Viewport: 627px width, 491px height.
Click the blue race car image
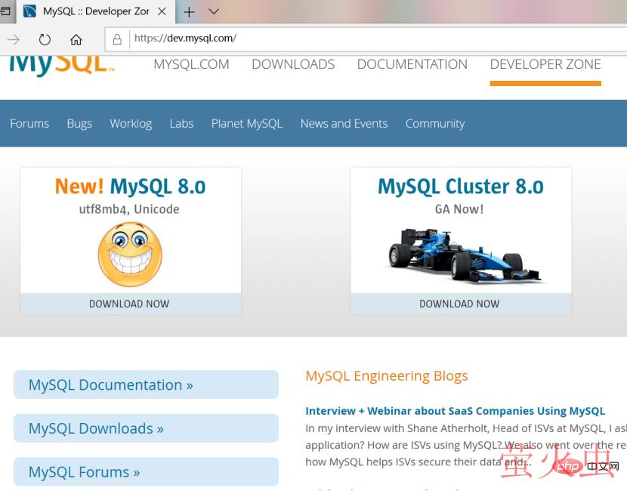coord(459,255)
